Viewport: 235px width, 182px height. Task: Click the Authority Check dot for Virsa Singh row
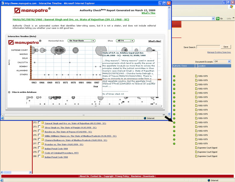click(x=174, y=127)
